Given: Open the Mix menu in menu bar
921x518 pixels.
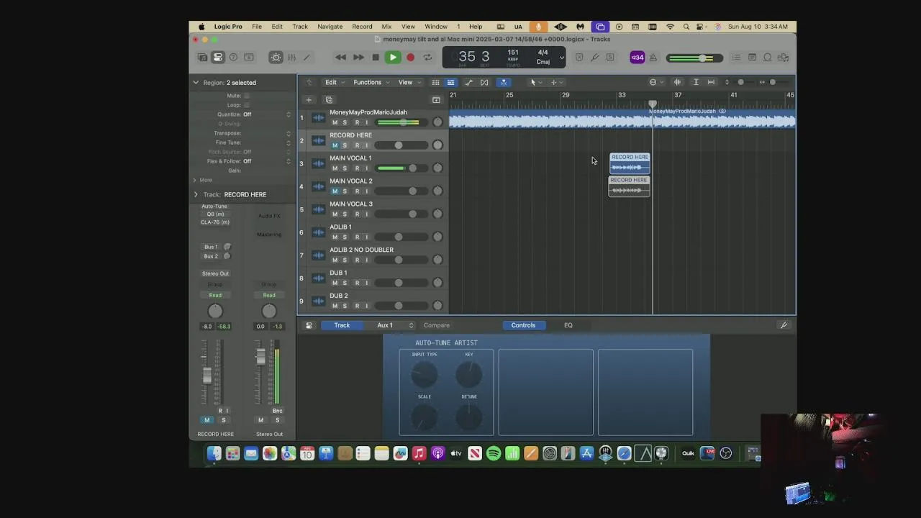Looking at the screenshot, I should click(386, 27).
